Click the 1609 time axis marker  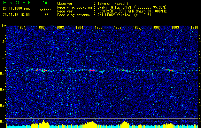coord(175,27)
